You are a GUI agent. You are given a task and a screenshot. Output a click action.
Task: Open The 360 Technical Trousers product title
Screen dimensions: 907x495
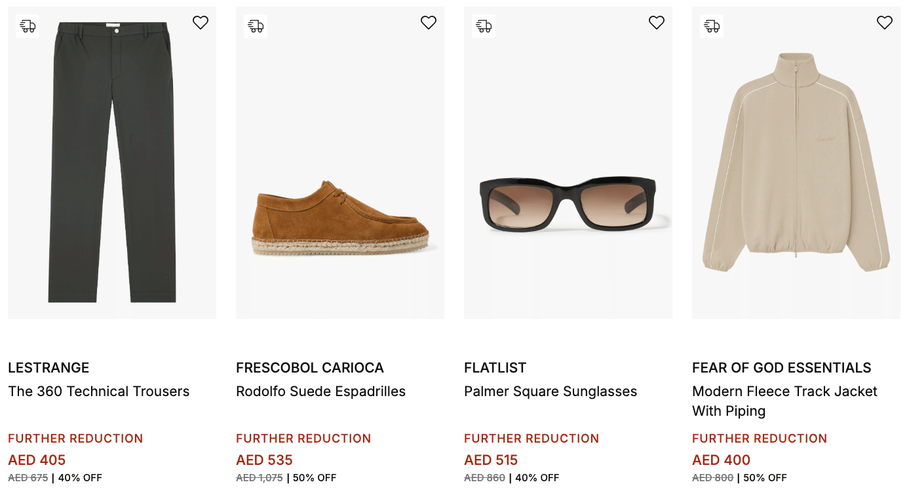(99, 392)
